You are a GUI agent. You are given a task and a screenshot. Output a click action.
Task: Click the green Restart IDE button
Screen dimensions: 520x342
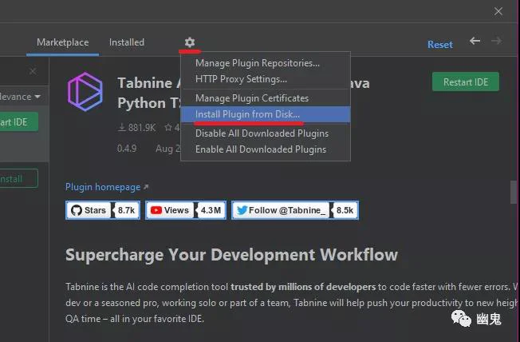[466, 82]
